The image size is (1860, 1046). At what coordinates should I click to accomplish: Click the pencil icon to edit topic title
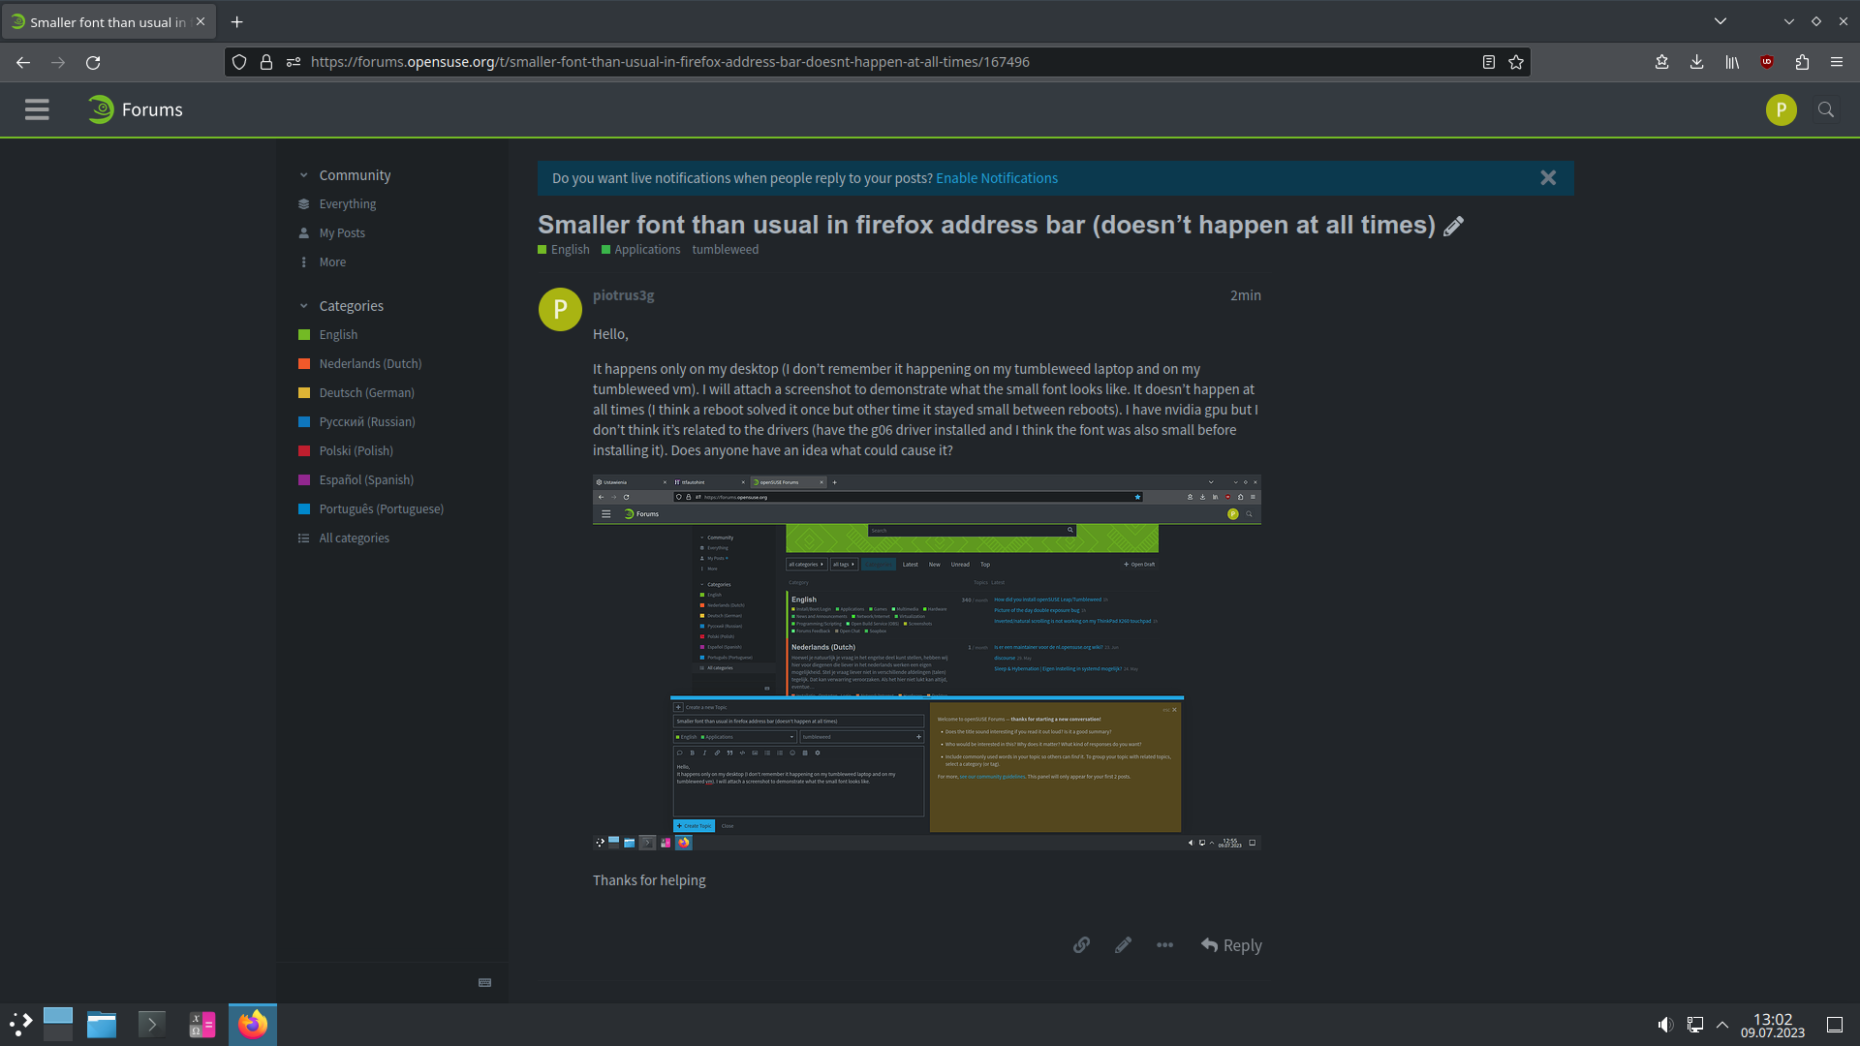1453,227
